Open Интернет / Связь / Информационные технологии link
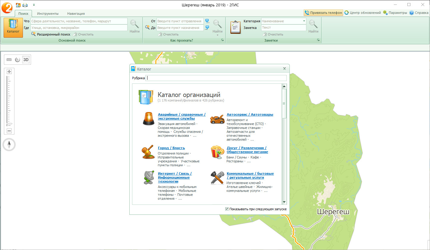The image size is (430, 250). 175,177
